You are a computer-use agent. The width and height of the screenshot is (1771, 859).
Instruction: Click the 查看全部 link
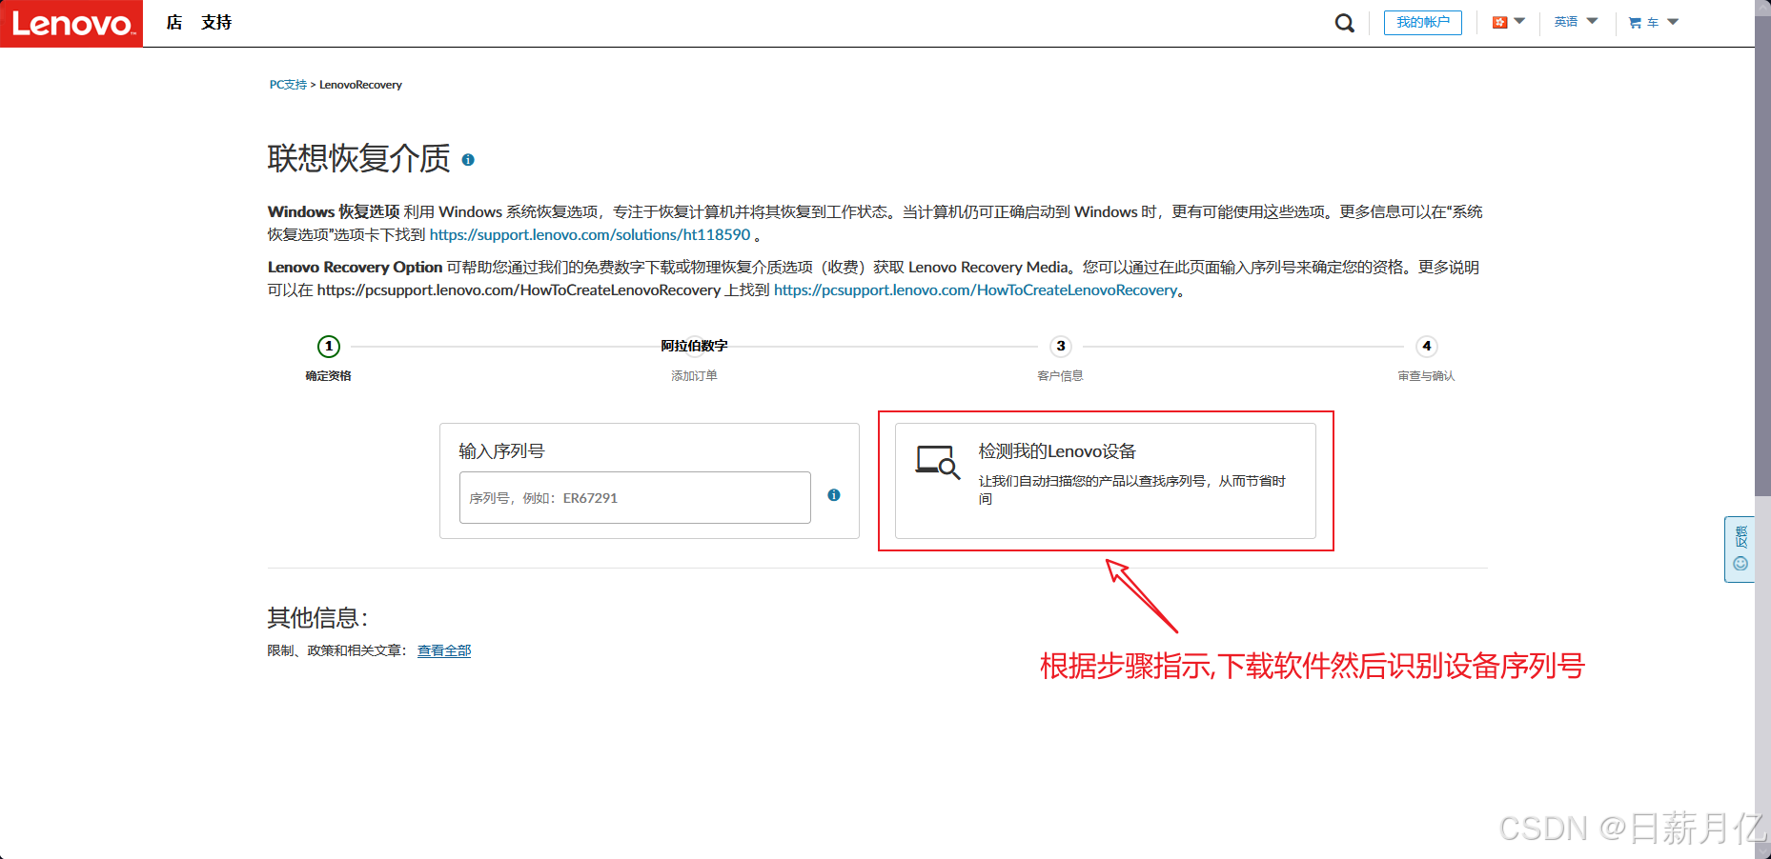coord(444,650)
